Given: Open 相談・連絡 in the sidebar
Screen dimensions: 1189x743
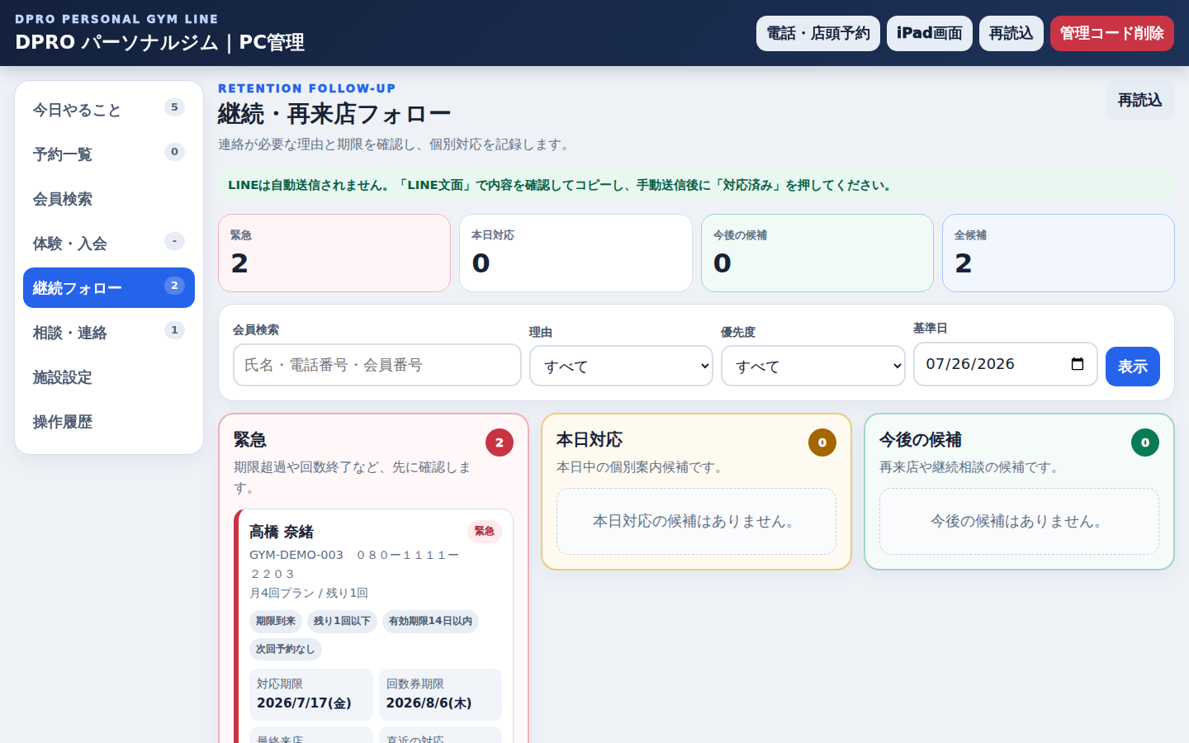Looking at the screenshot, I should tap(109, 332).
